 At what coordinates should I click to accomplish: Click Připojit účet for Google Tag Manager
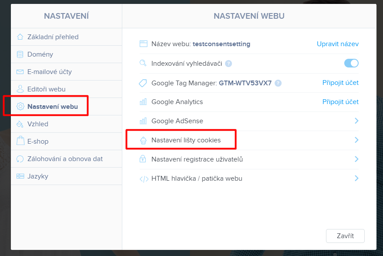[340, 83]
